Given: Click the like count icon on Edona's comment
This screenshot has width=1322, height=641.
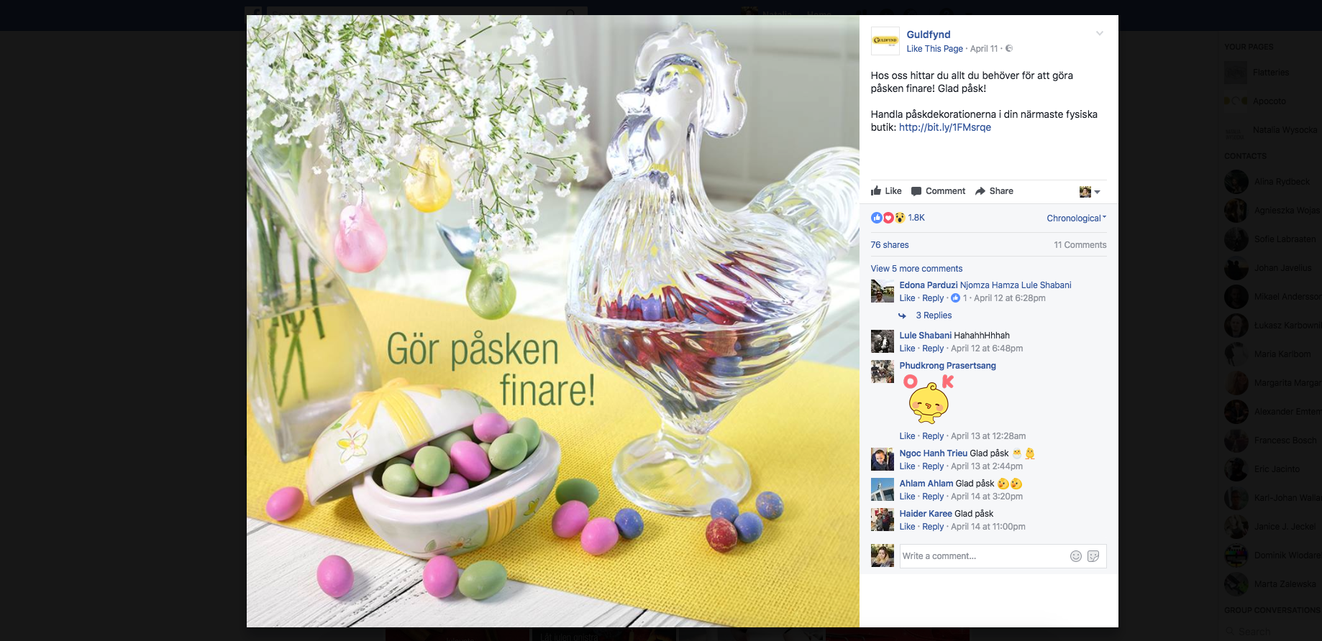Looking at the screenshot, I should (x=955, y=298).
